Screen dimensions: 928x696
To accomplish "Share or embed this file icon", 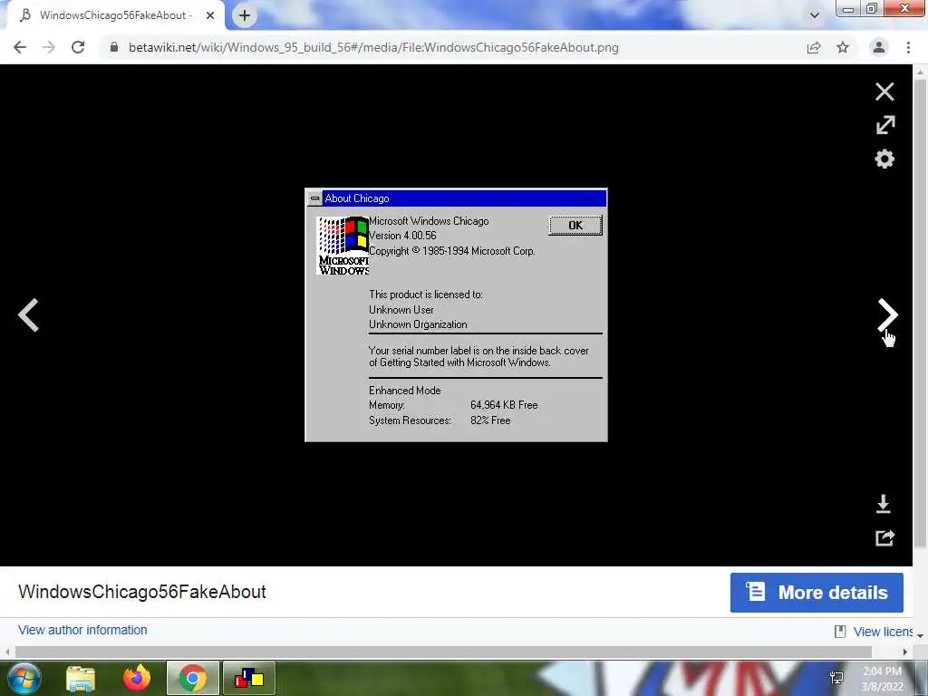I will click(884, 537).
